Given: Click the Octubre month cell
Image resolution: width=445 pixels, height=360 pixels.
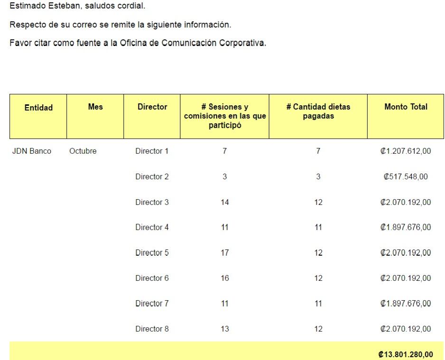Looking at the screenshot, I should [83, 151].
